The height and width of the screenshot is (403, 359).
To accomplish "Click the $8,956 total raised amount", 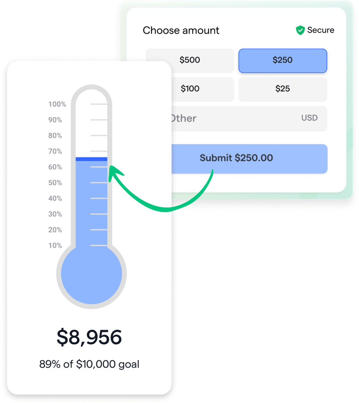I will pyautogui.click(x=90, y=336).
